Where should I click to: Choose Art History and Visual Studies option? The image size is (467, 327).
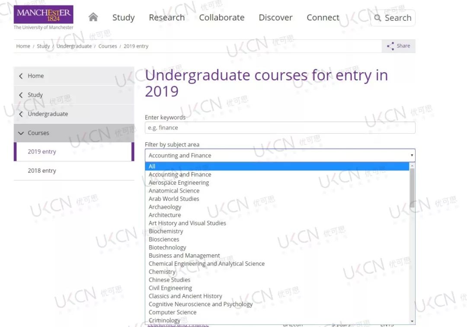277,223
